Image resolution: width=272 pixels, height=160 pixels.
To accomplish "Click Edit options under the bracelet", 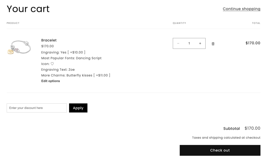I will (50, 81).
